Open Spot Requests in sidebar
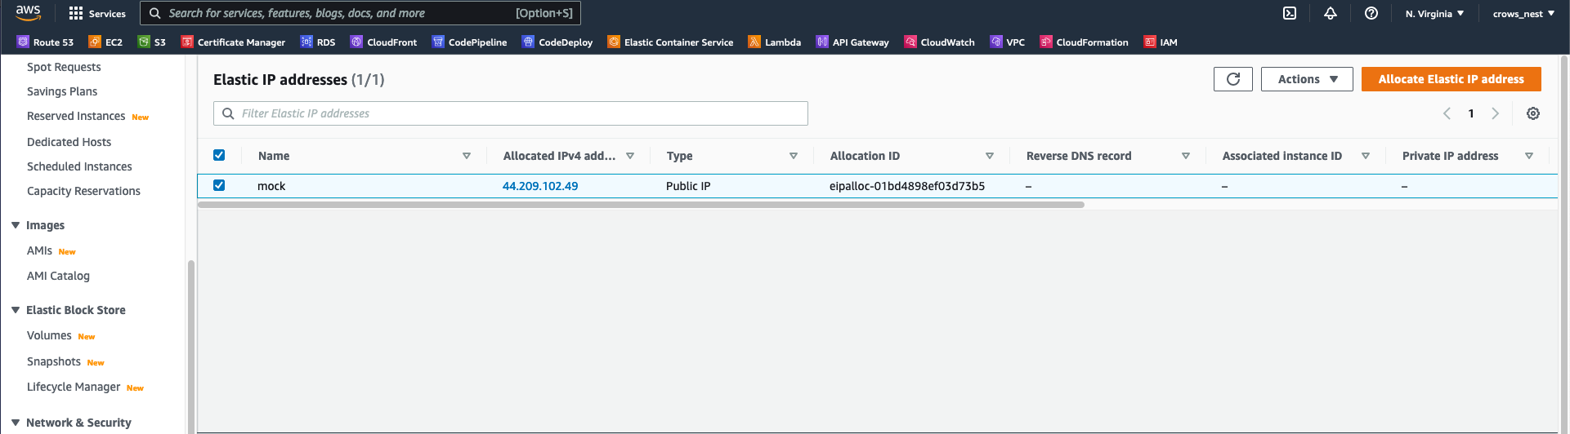The width and height of the screenshot is (1570, 434). [x=64, y=67]
